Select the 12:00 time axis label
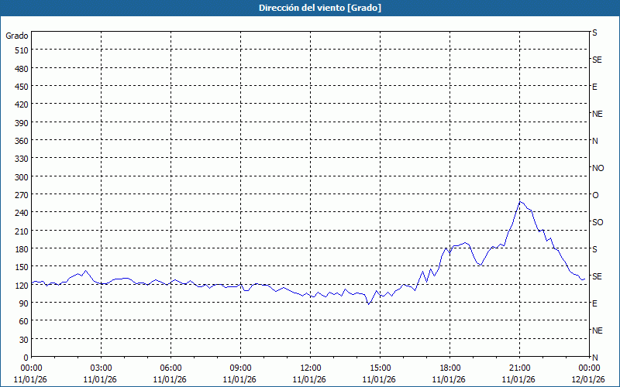The width and height of the screenshot is (620, 387). [x=310, y=368]
